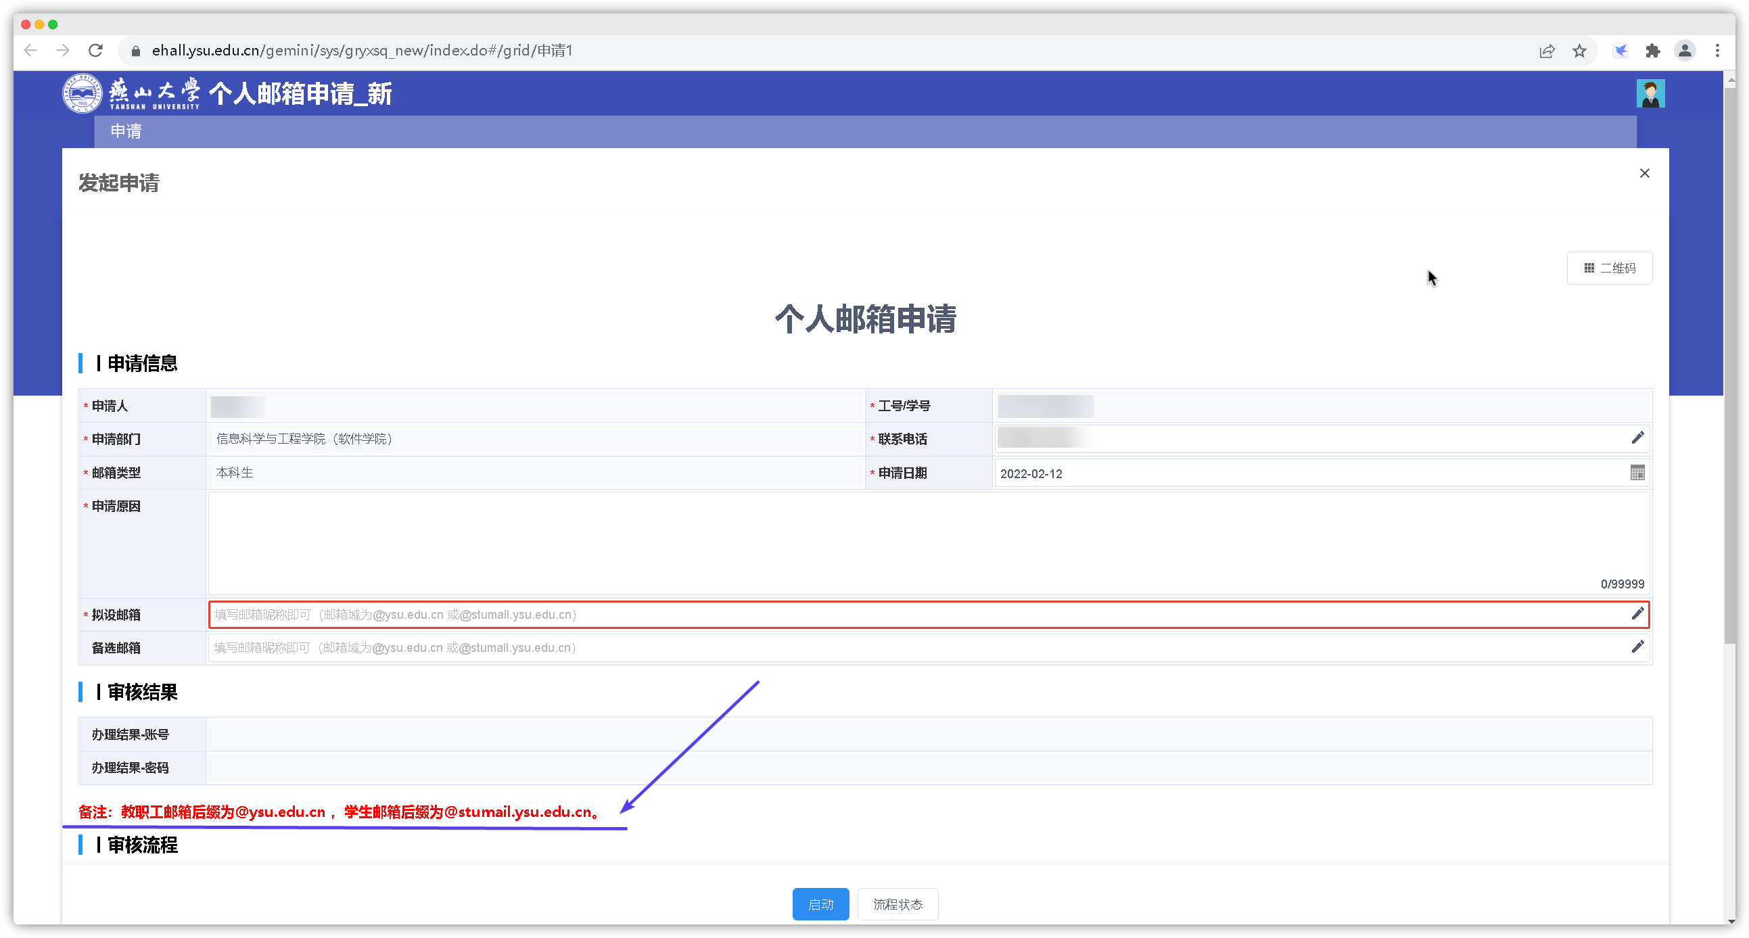Image resolution: width=1749 pixels, height=938 pixels.
Task: Switch to the 申请 tab
Action: pos(126,131)
